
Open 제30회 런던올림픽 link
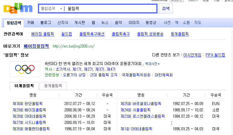click(28, 104)
